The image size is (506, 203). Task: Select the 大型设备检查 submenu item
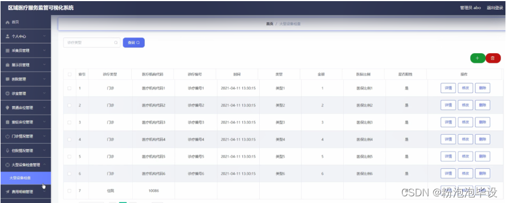(25, 178)
